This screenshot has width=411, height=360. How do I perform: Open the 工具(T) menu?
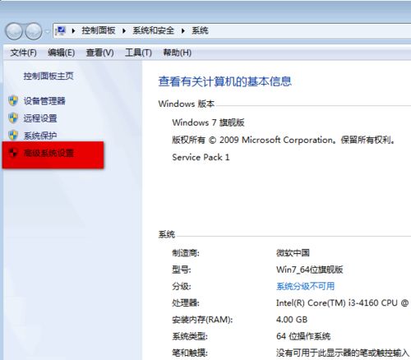(138, 53)
